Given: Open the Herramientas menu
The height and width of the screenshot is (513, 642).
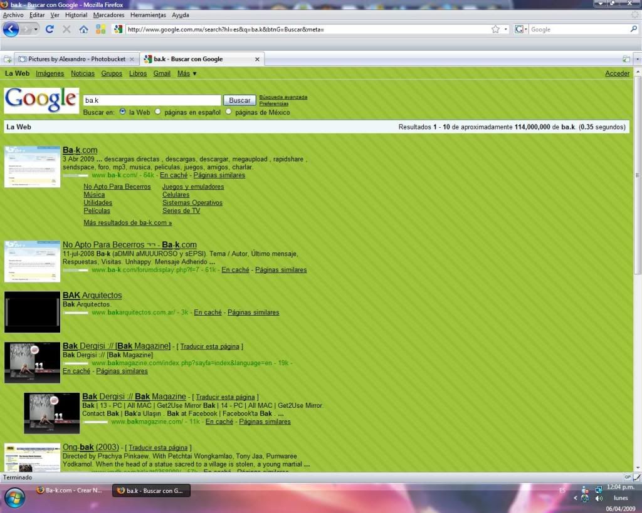Looking at the screenshot, I should click(148, 15).
